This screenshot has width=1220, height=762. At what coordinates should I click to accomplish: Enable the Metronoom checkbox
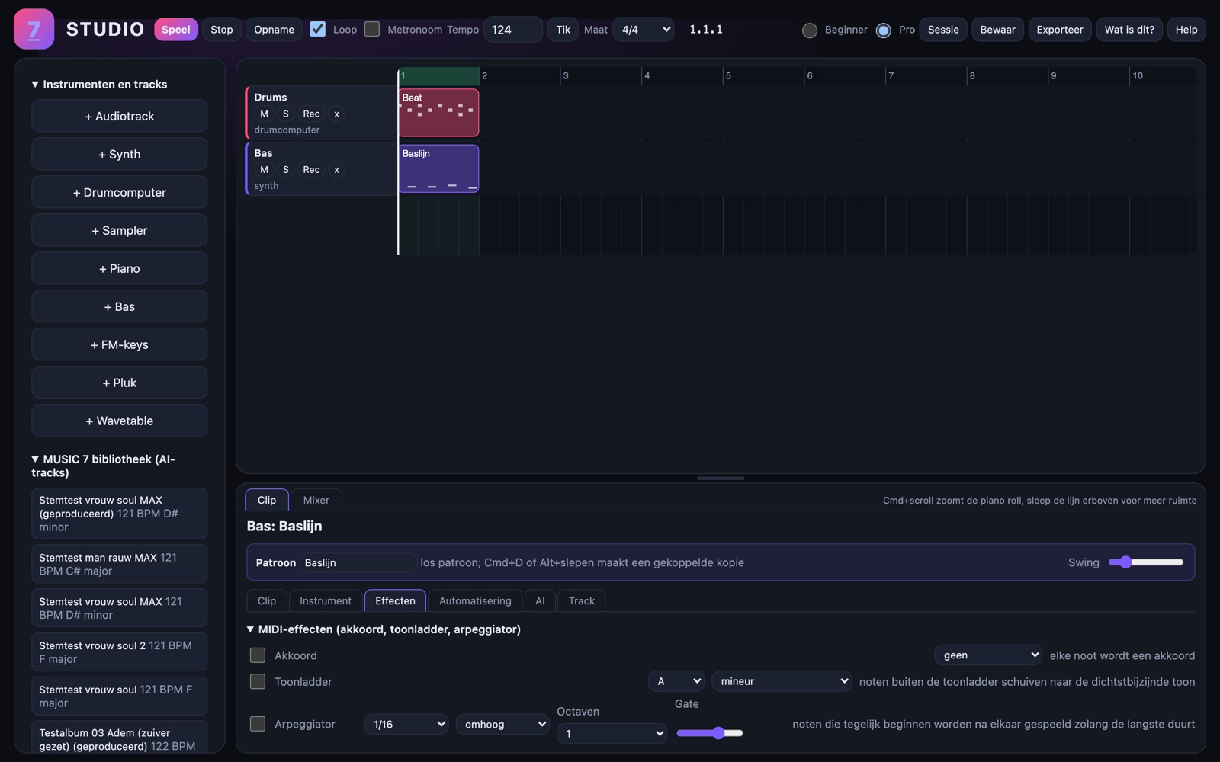coord(372,29)
